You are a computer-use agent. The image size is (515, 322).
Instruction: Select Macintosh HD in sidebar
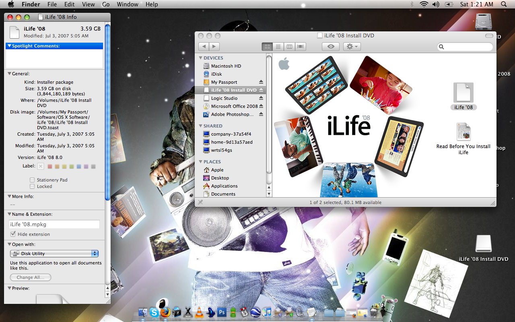pyautogui.click(x=226, y=66)
